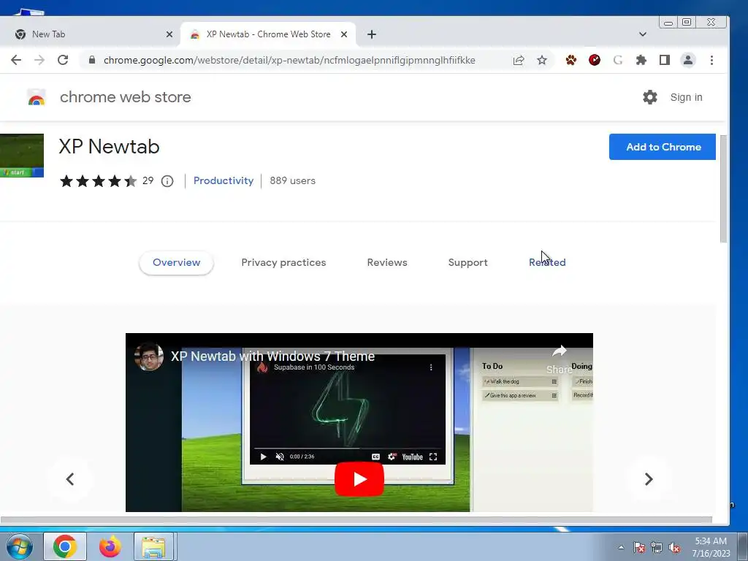
Task: Click the grey G extension icon
Action: (x=618, y=60)
